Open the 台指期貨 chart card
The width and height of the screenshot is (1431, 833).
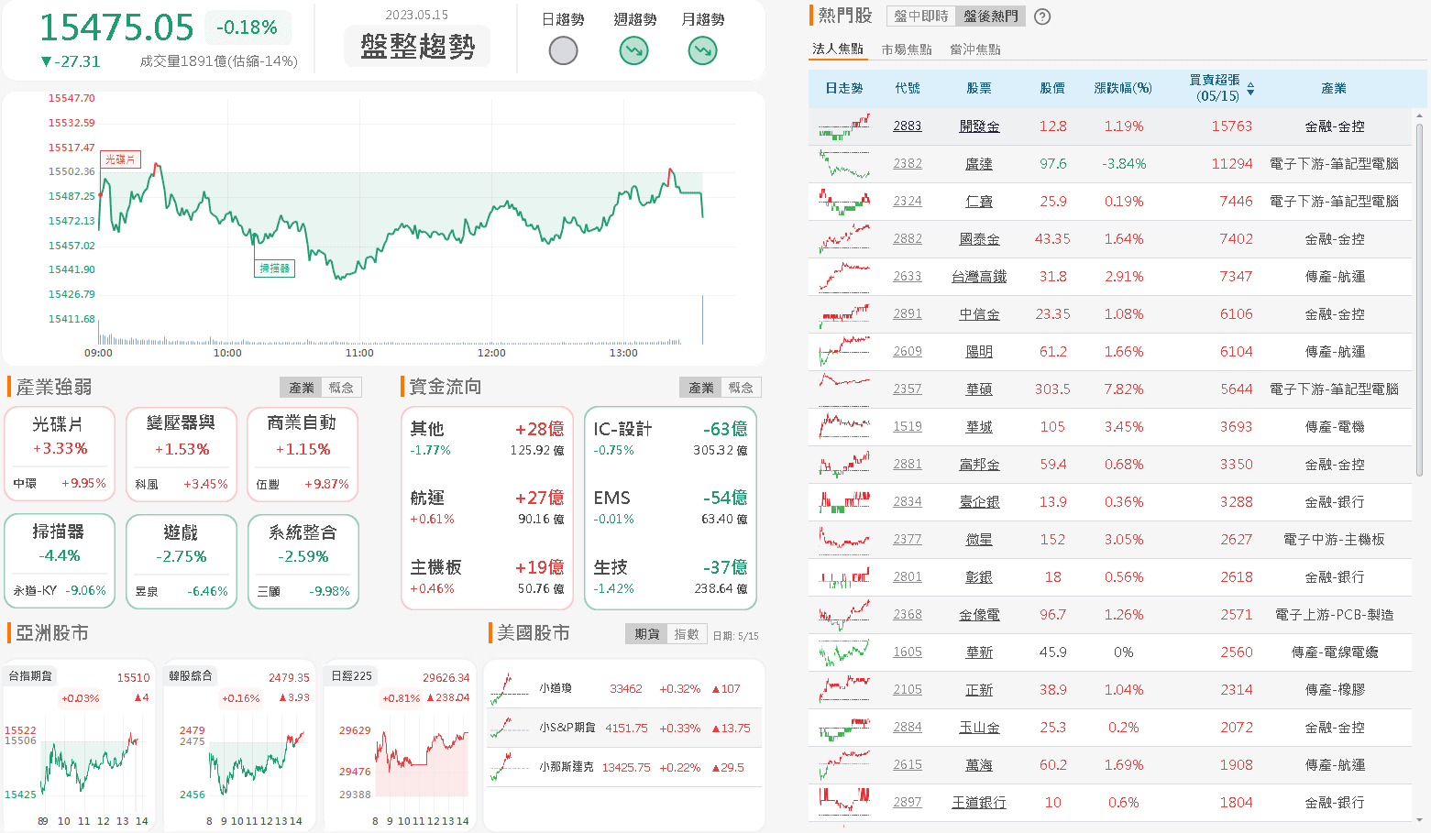tap(79, 744)
